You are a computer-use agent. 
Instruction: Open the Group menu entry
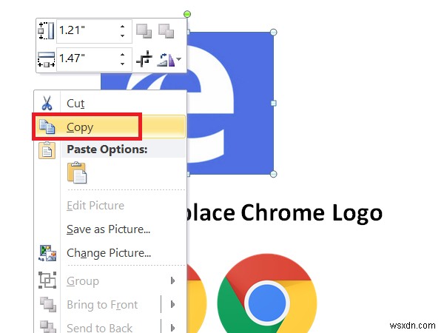click(x=110, y=281)
